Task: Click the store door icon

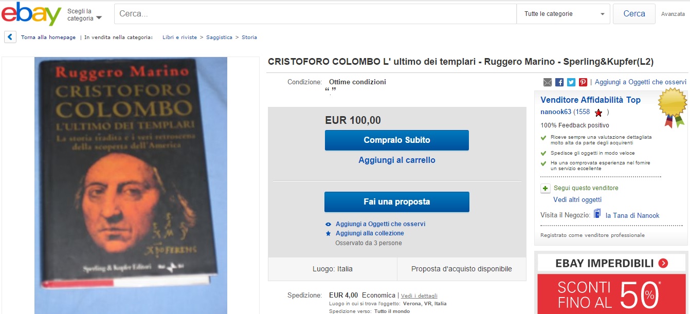Action: [x=597, y=214]
